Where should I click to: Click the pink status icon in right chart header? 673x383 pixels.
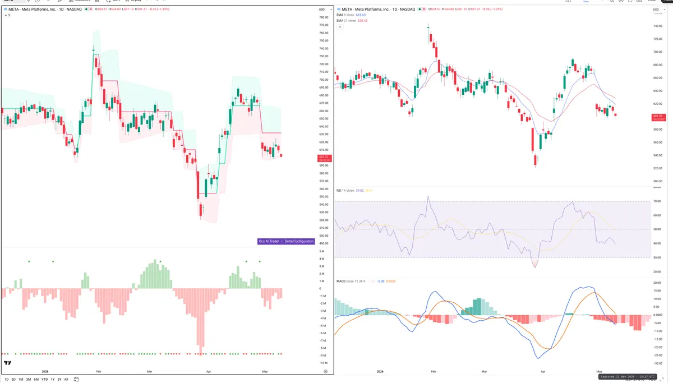(423, 10)
